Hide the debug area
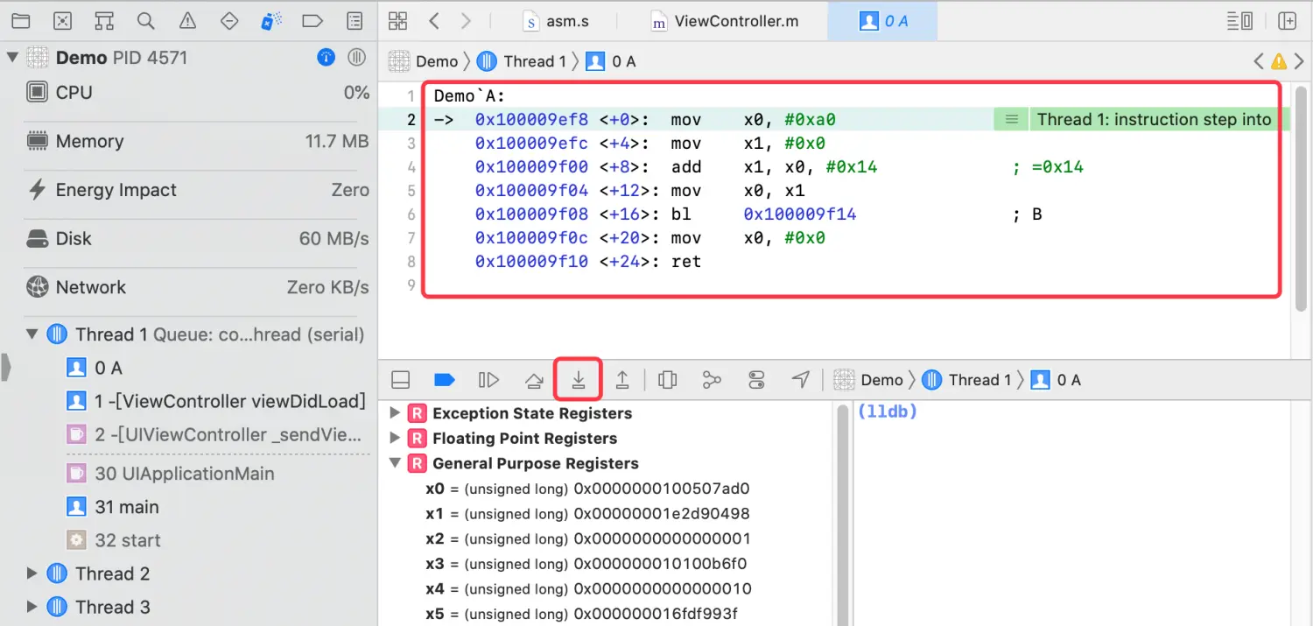This screenshot has height=626, width=1313. 400,380
